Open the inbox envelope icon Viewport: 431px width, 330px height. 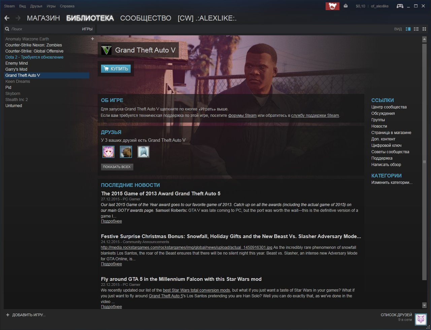coord(345,6)
